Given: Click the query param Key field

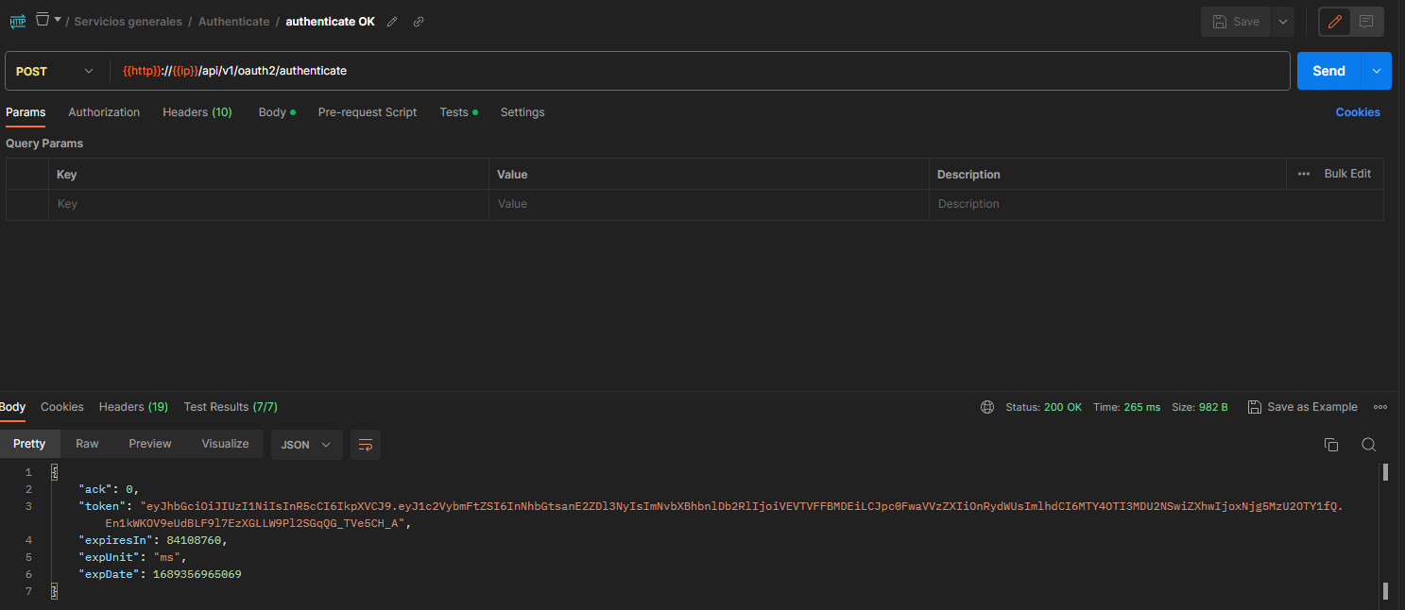Looking at the screenshot, I should (268, 204).
